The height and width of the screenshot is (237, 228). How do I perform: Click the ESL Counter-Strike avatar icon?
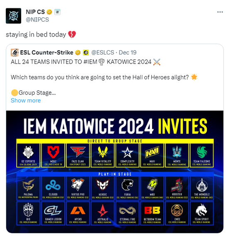(15, 53)
